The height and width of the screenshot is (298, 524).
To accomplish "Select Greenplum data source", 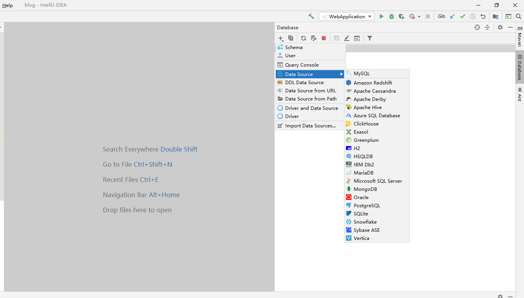I will (377, 140).
